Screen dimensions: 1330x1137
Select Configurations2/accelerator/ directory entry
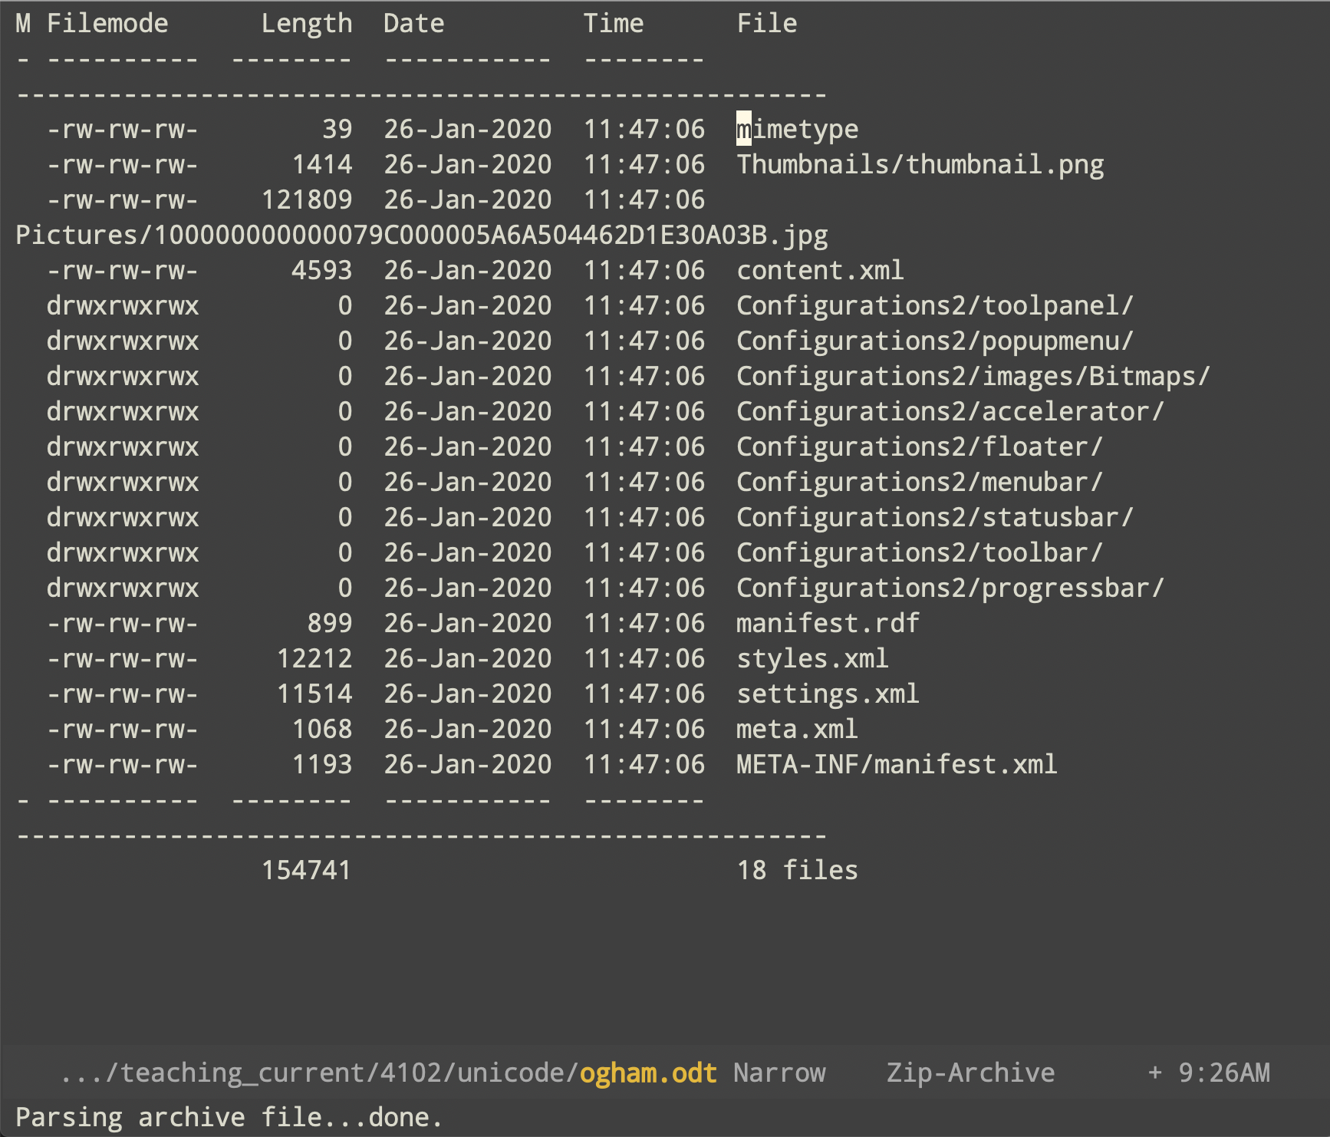tap(950, 411)
